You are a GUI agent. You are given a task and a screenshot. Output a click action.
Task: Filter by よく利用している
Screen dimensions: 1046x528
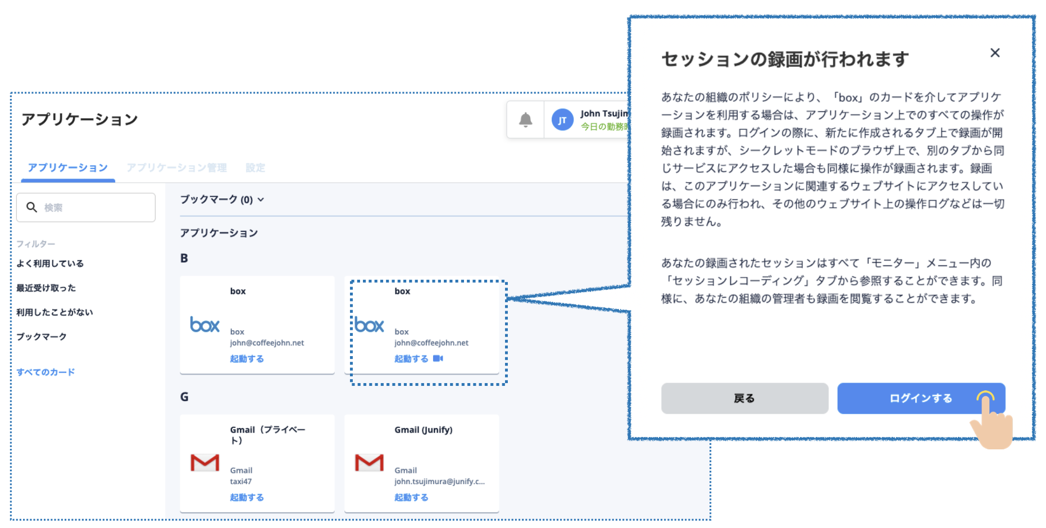tap(50, 263)
